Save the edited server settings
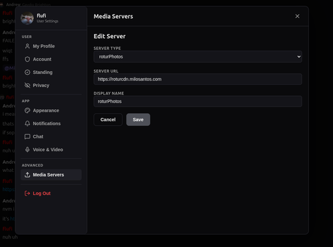 (138, 120)
